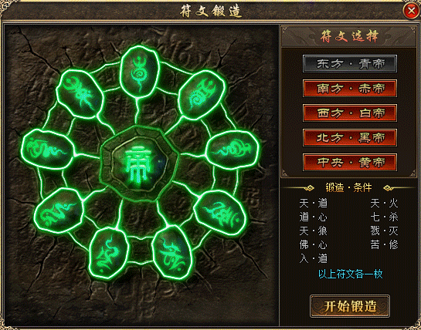Close the 符文锻造 window
421x330 pixels.
tap(411, 11)
